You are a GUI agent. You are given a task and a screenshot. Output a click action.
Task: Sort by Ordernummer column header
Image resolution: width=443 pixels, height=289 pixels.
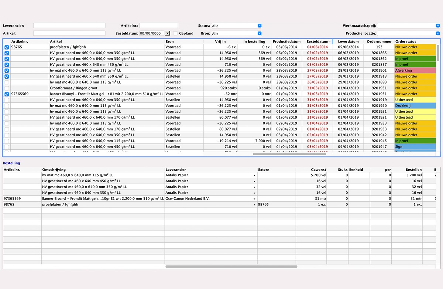[x=379, y=41]
